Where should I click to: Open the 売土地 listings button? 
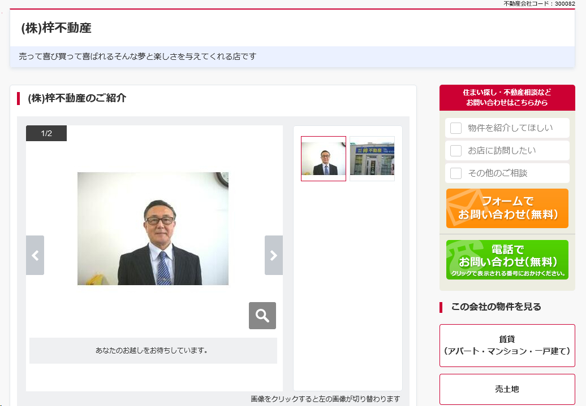[x=507, y=389]
